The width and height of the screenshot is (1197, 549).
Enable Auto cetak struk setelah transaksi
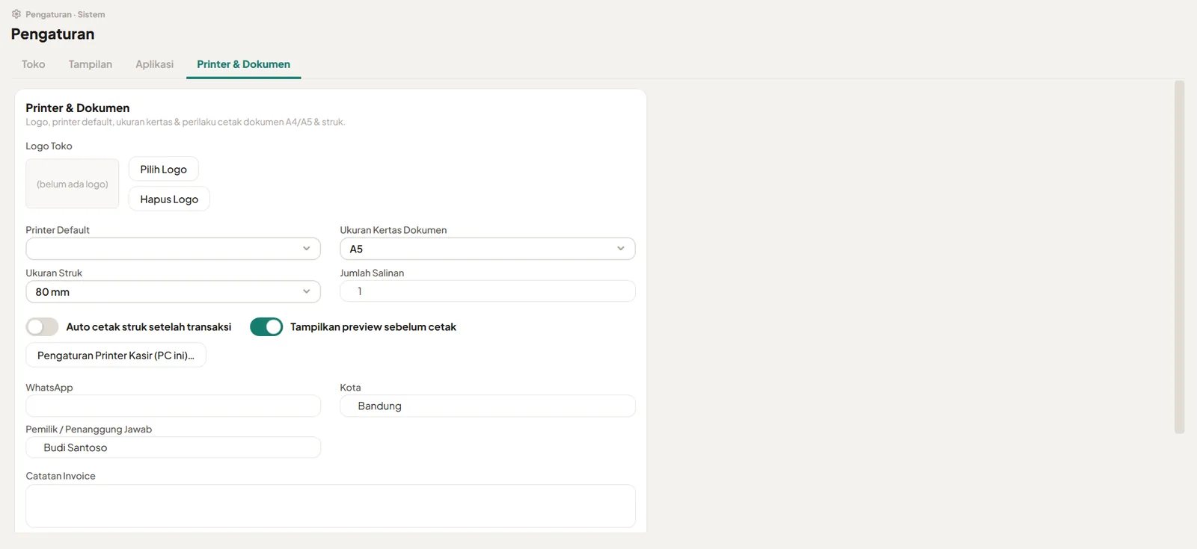click(x=42, y=327)
